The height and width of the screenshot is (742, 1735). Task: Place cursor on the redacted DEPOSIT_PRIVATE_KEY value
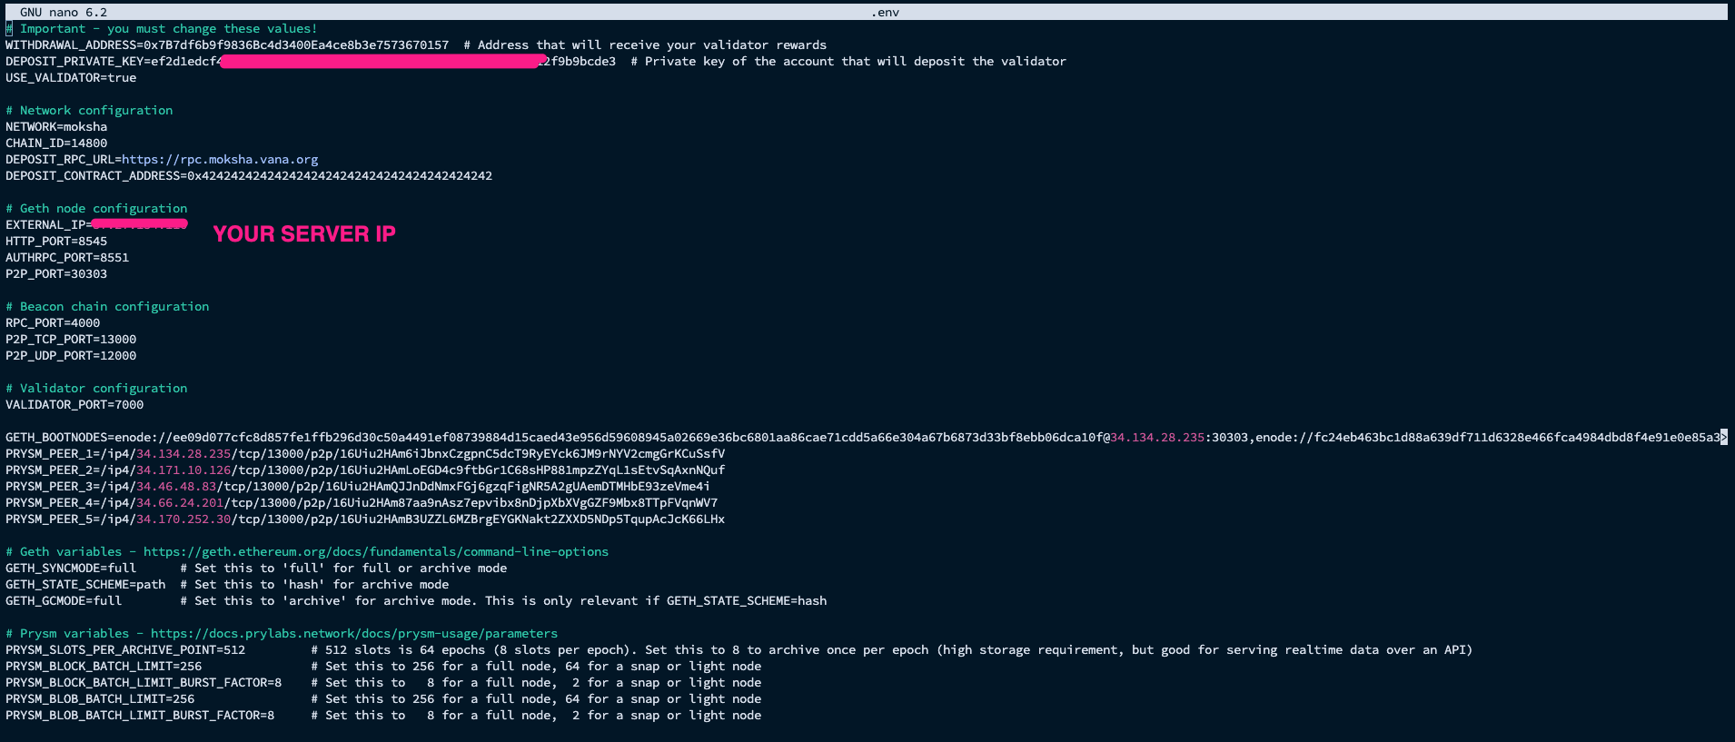click(382, 62)
